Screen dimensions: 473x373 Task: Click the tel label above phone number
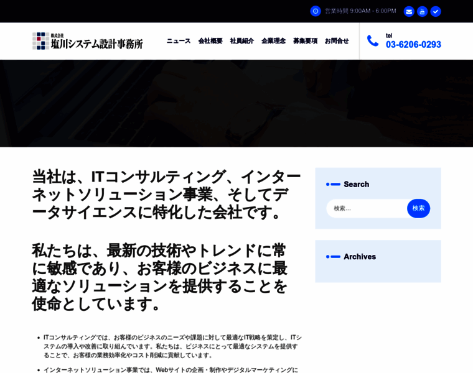(x=389, y=35)
